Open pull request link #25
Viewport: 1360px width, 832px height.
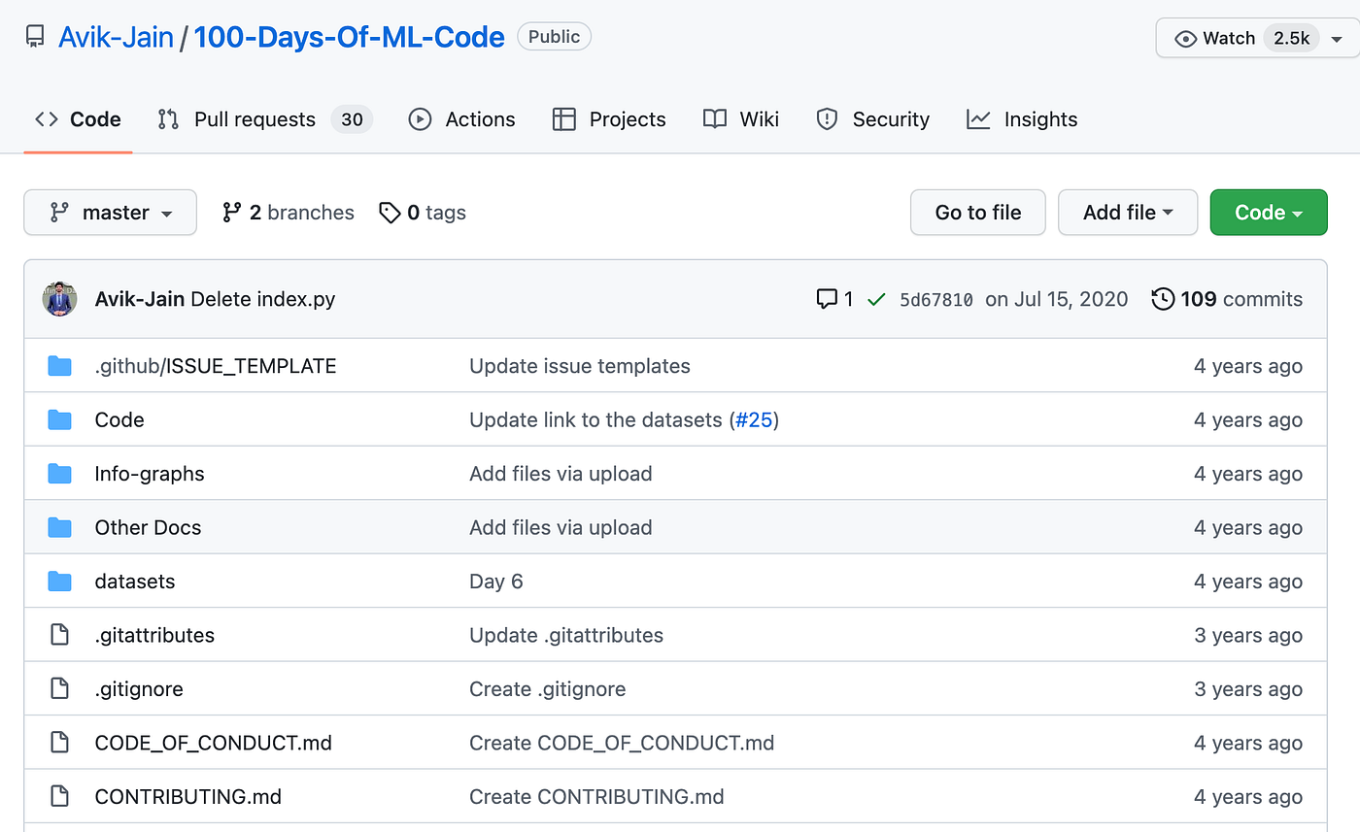pyautogui.click(x=754, y=419)
